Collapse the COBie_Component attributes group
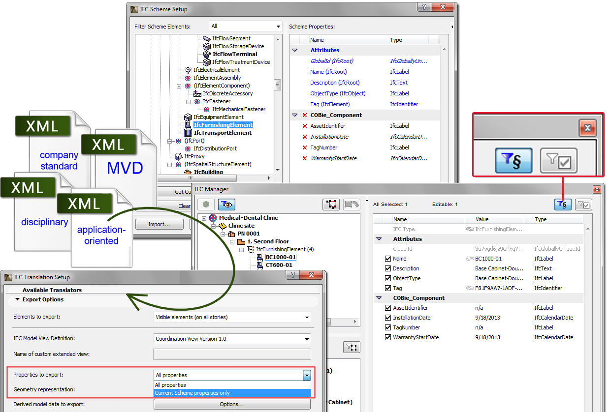This screenshot has height=412, width=610. point(379,298)
